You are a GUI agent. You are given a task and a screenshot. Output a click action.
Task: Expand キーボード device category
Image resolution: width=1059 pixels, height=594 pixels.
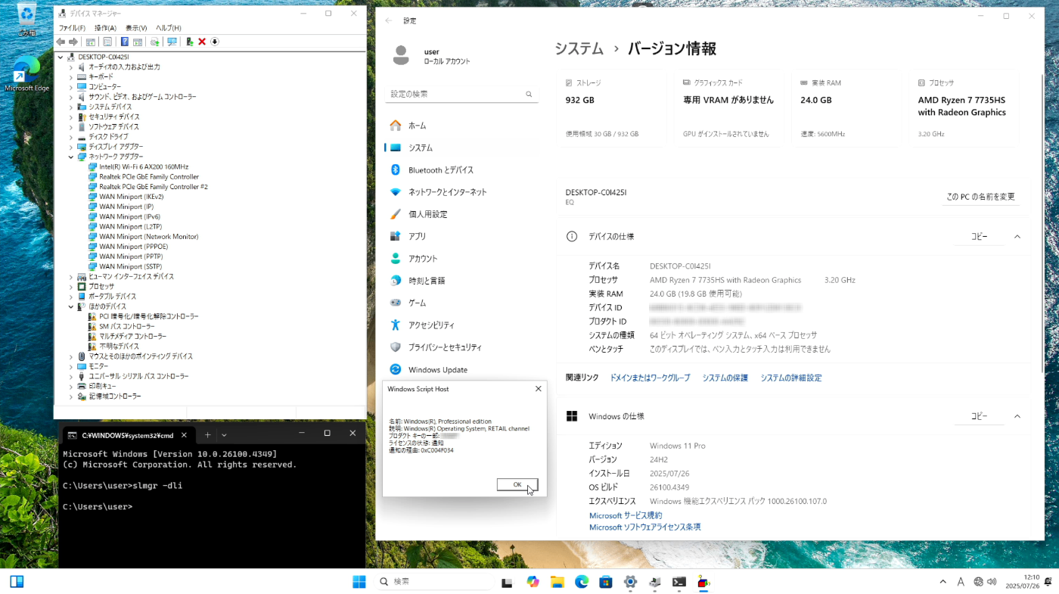71,76
